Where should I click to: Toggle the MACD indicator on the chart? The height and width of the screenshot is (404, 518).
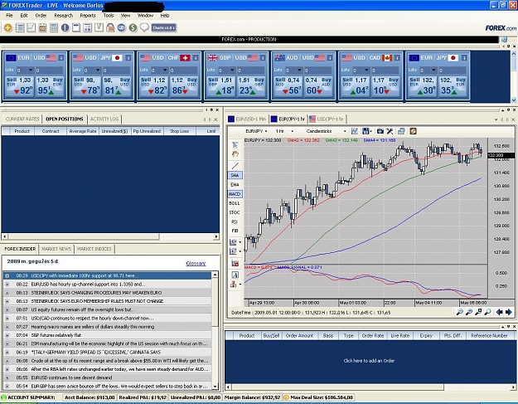pyautogui.click(x=235, y=194)
